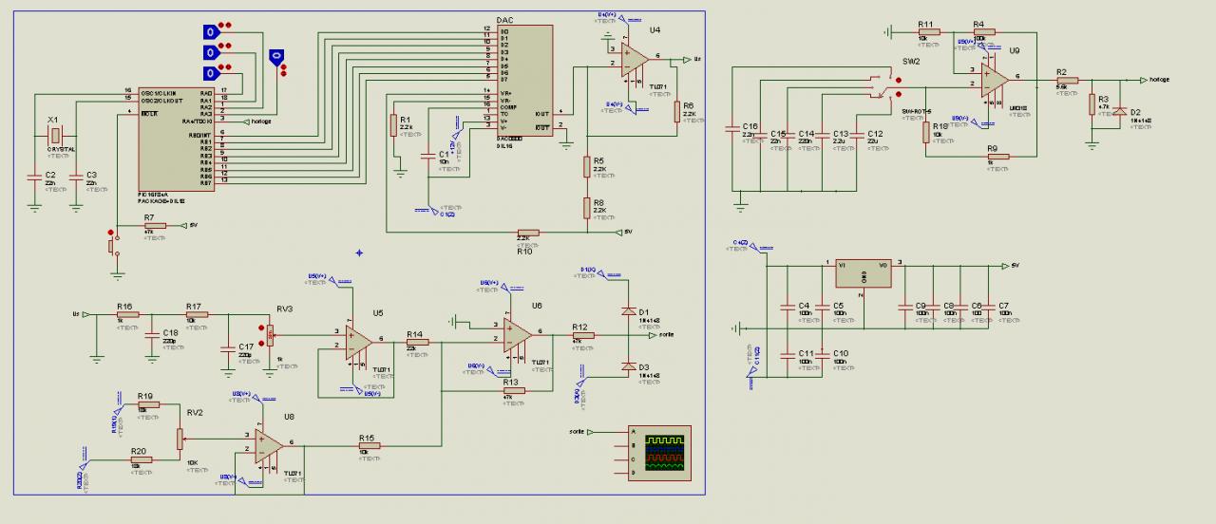
Task: Click the Us input terminal before R16
Action: pos(80,314)
